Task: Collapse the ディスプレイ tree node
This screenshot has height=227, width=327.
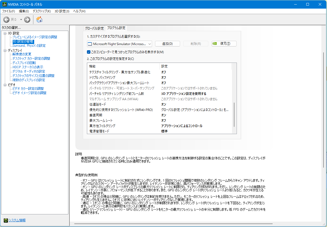Action: [x=5, y=50]
